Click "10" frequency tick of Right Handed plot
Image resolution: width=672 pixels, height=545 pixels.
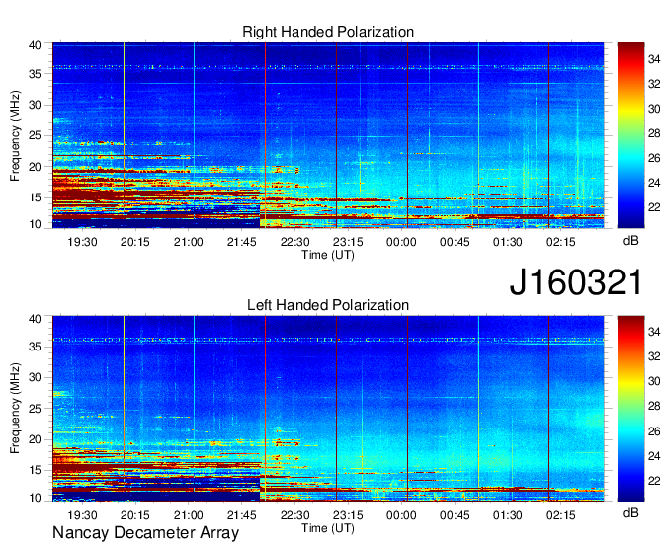(35, 224)
